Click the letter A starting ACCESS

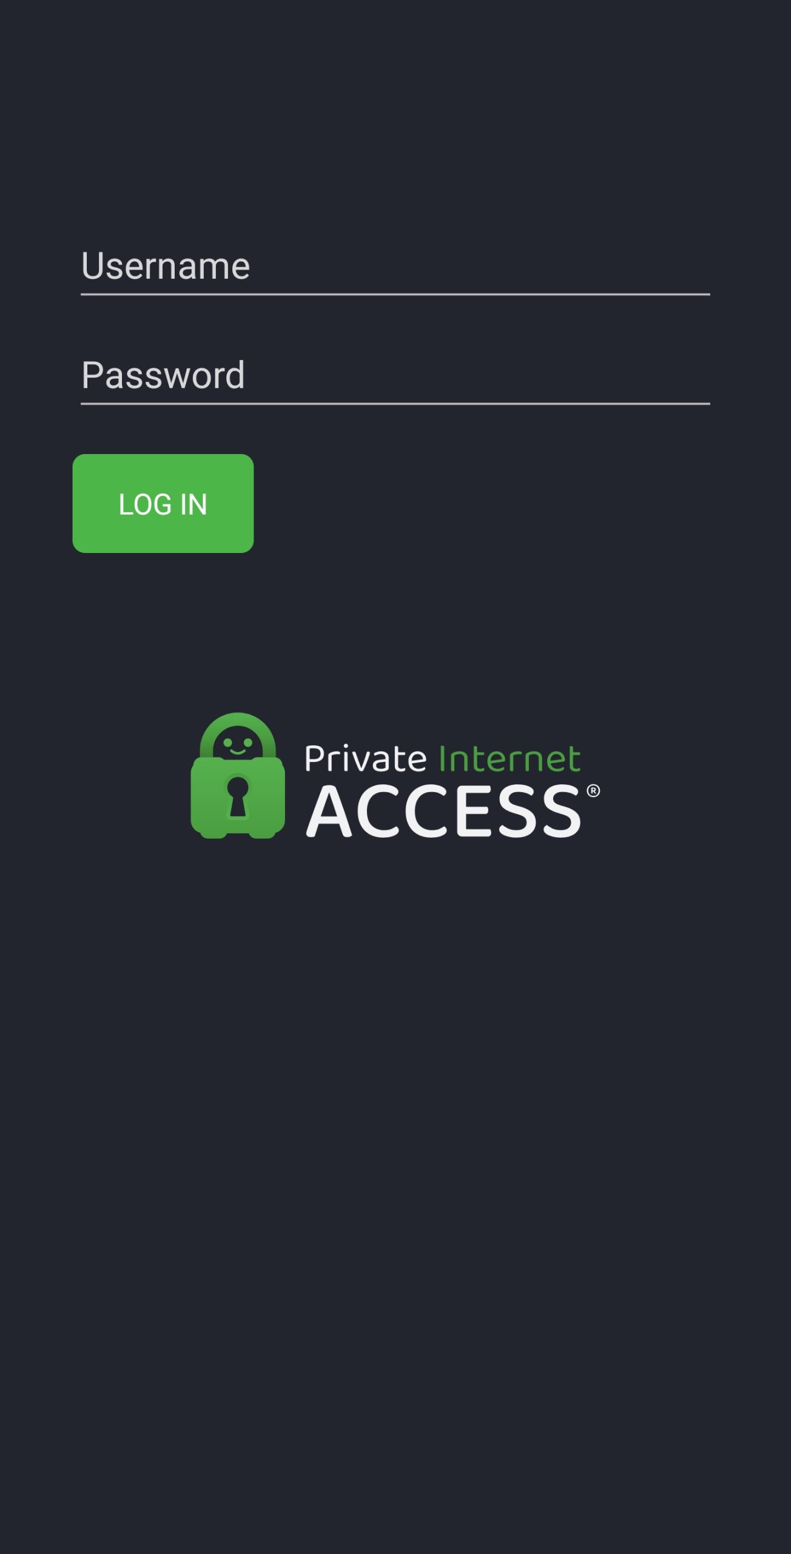[329, 811]
